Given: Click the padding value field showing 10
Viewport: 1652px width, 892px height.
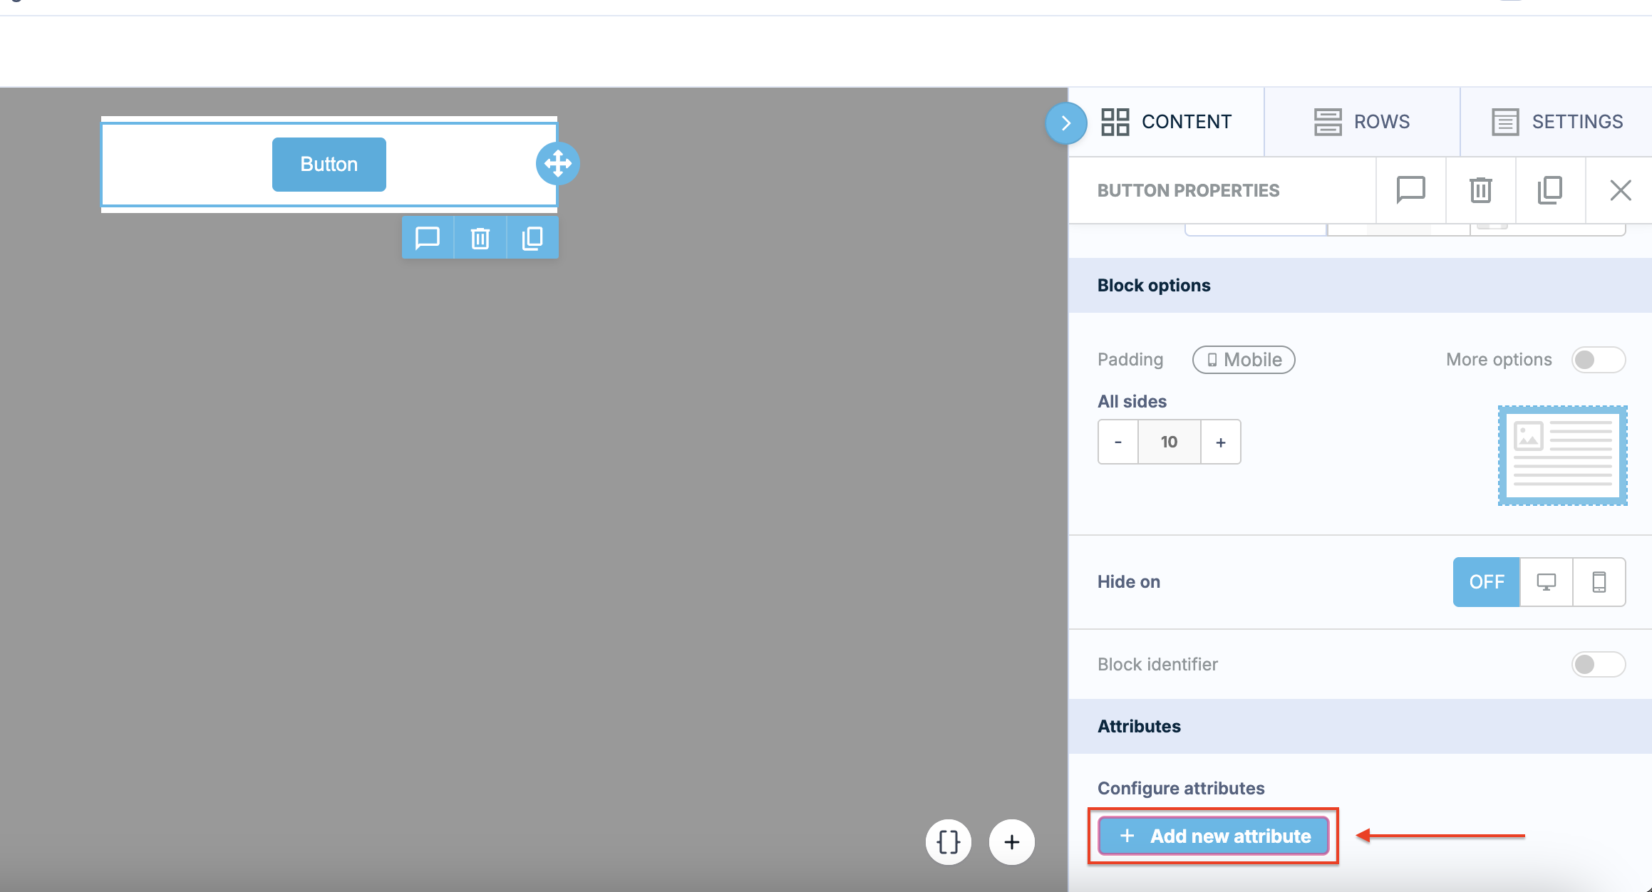Looking at the screenshot, I should coord(1170,442).
